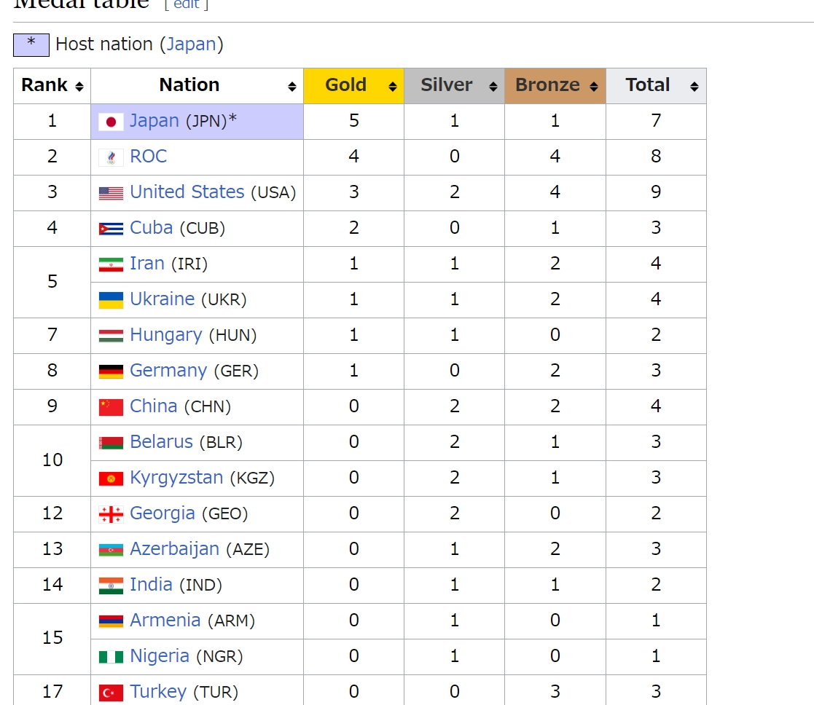Open the Azerbaijan link

point(174,549)
